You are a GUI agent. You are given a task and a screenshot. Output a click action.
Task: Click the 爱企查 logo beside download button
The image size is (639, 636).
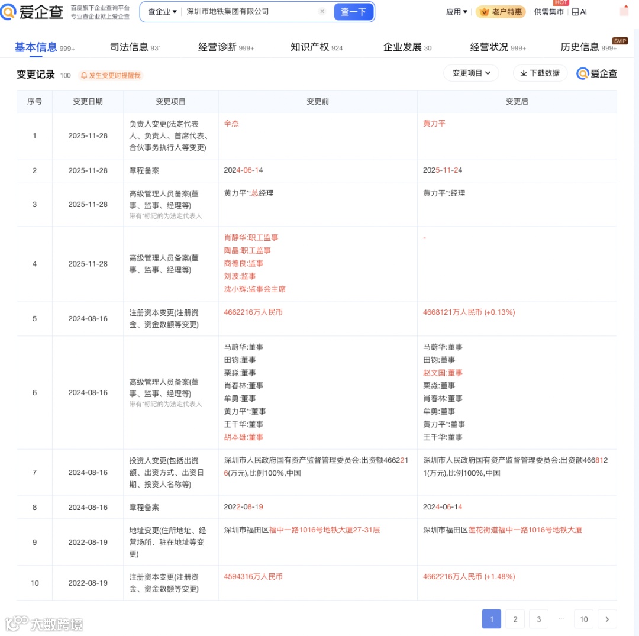pyautogui.click(x=596, y=73)
